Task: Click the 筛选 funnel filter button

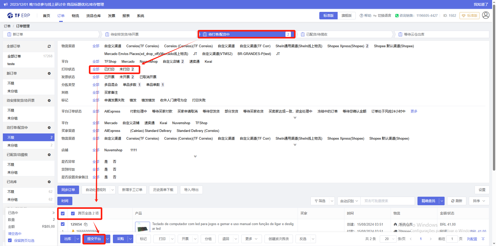Action: [320, 201]
